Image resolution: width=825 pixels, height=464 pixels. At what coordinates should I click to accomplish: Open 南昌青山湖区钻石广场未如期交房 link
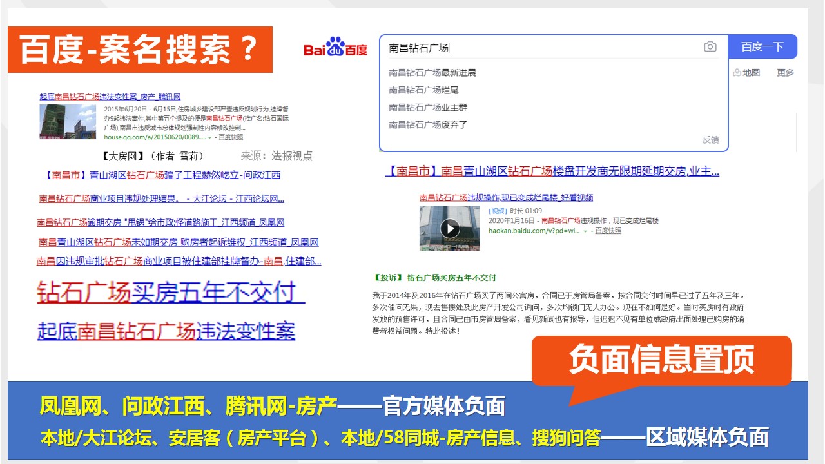coord(179,242)
